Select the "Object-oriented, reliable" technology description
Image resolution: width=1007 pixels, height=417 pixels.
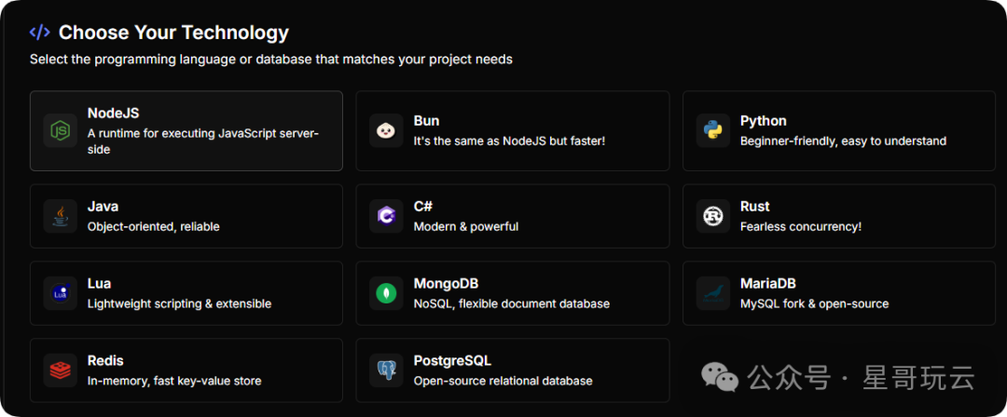153,226
